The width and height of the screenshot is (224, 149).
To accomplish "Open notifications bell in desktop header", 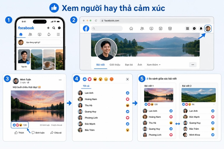I will [x=201, y=29].
